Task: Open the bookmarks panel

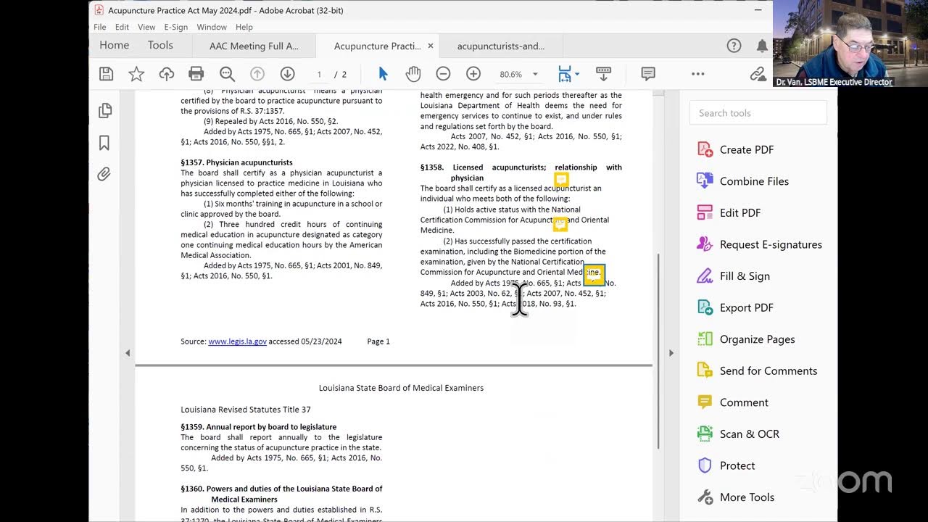Action: pyautogui.click(x=104, y=144)
